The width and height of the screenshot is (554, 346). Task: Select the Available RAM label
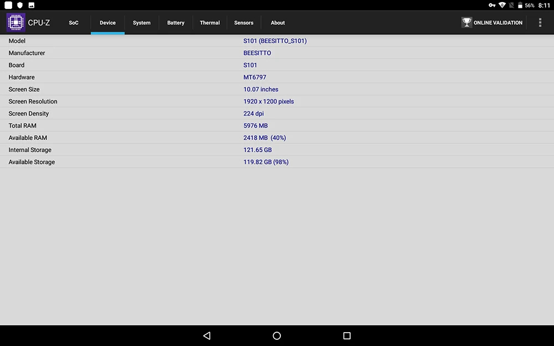(x=28, y=138)
